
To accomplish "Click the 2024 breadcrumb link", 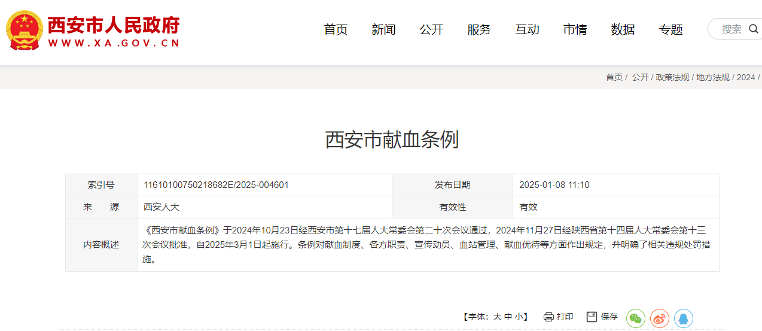I will (745, 77).
